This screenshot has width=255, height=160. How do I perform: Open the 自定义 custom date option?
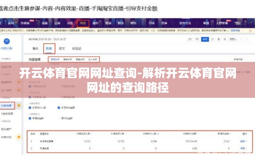233,39
